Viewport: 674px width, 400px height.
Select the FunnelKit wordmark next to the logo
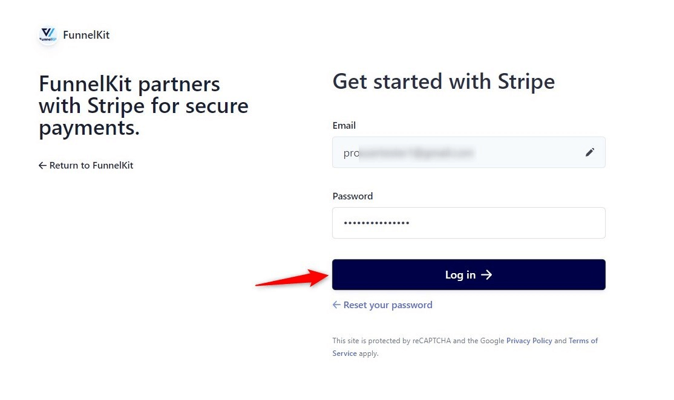tap(86, 35)
